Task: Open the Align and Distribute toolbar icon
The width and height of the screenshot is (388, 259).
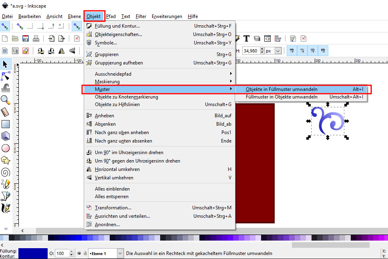Action: pyautogui.click(x=278, y=38)
